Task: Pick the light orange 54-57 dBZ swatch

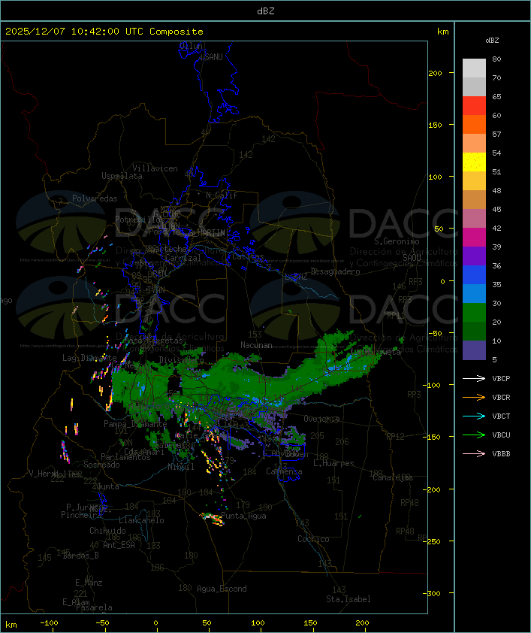Action: [474, 144]
